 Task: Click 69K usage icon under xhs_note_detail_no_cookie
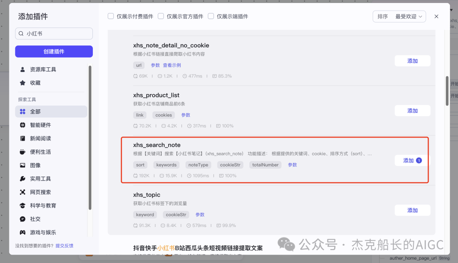135,76
